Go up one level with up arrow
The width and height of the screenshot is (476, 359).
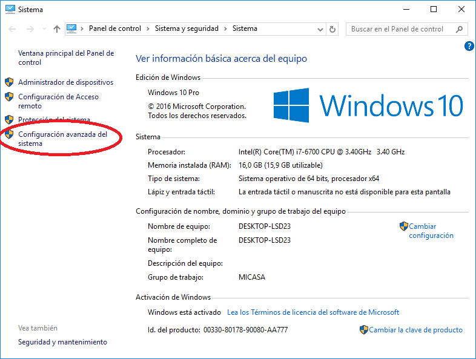tap(56, 29)
